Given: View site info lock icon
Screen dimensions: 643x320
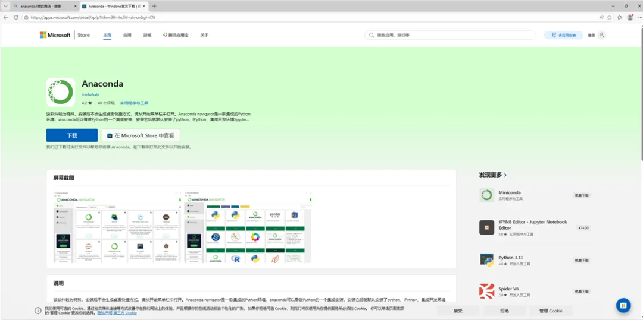Looking at the screenshot, I should 26,18.
